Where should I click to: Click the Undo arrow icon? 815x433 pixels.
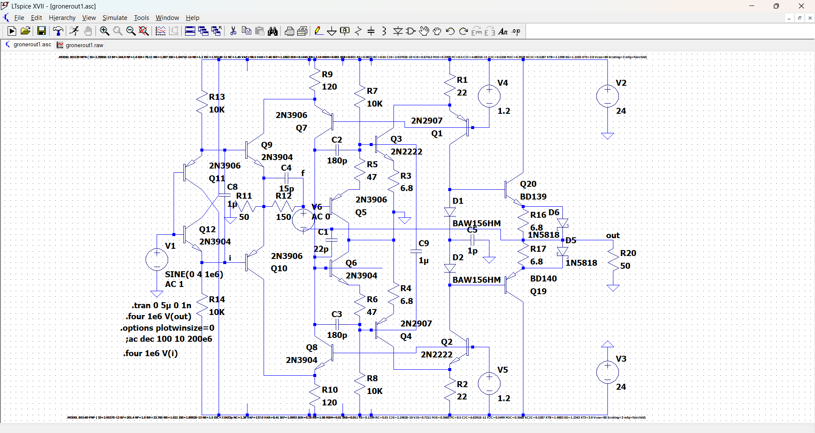450,31
